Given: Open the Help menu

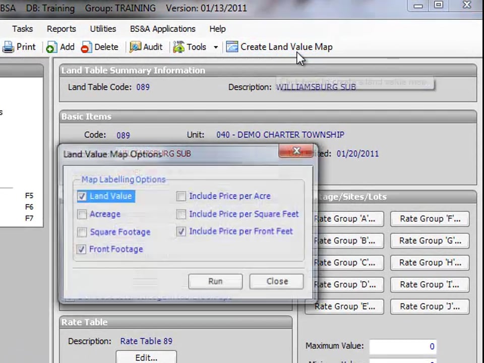Looking at the screenshot, I should click(217, 29).
